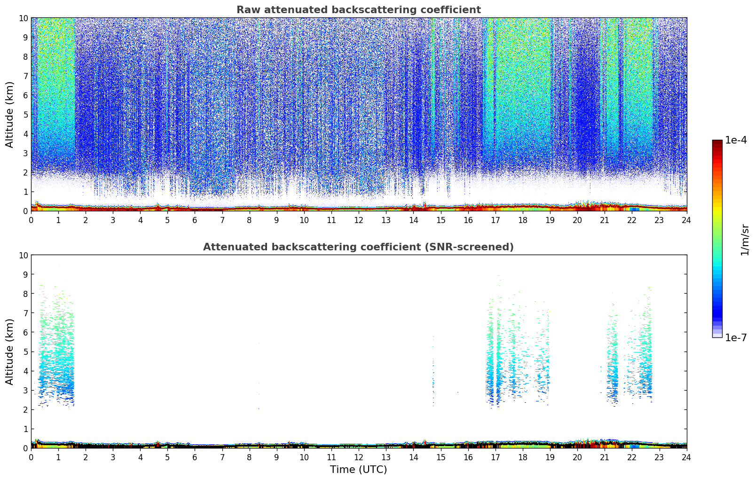Click the dark red top of colorbar
Screen dimensions: 755x480
[x=717, y=144]
